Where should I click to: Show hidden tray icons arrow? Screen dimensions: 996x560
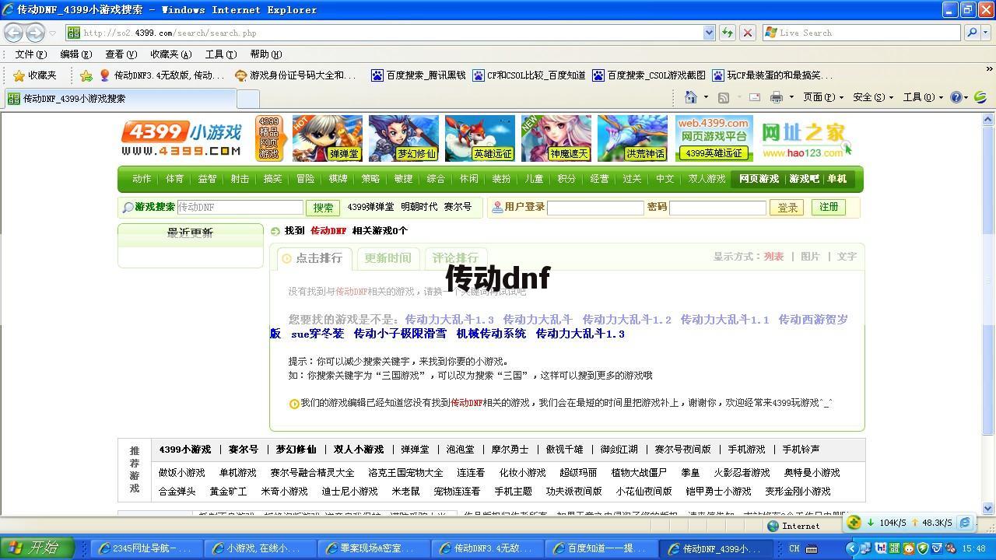pos(851,548)
